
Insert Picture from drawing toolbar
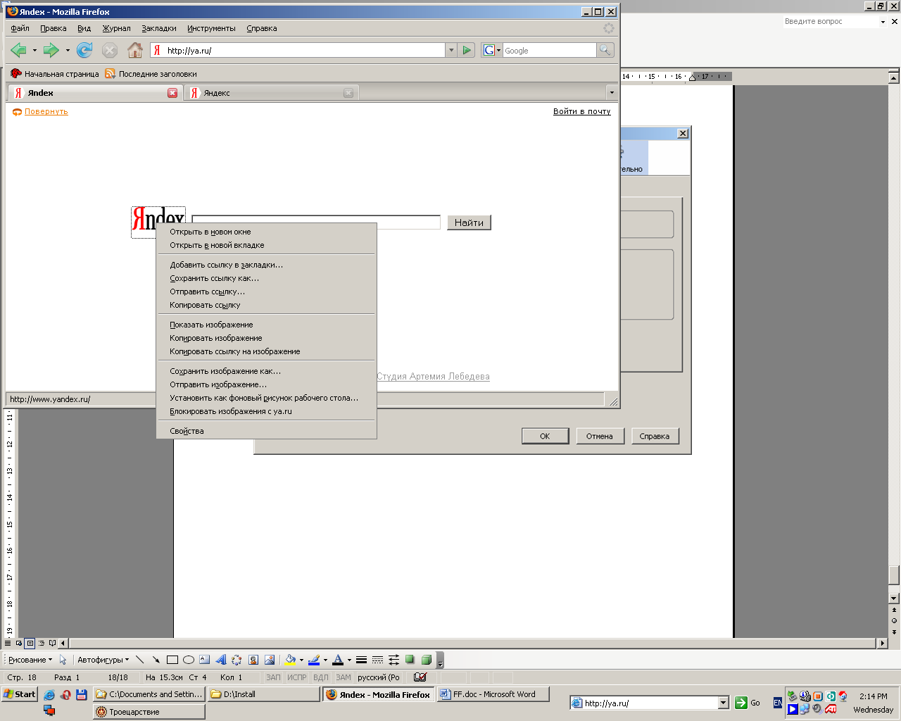coord(270,660)
